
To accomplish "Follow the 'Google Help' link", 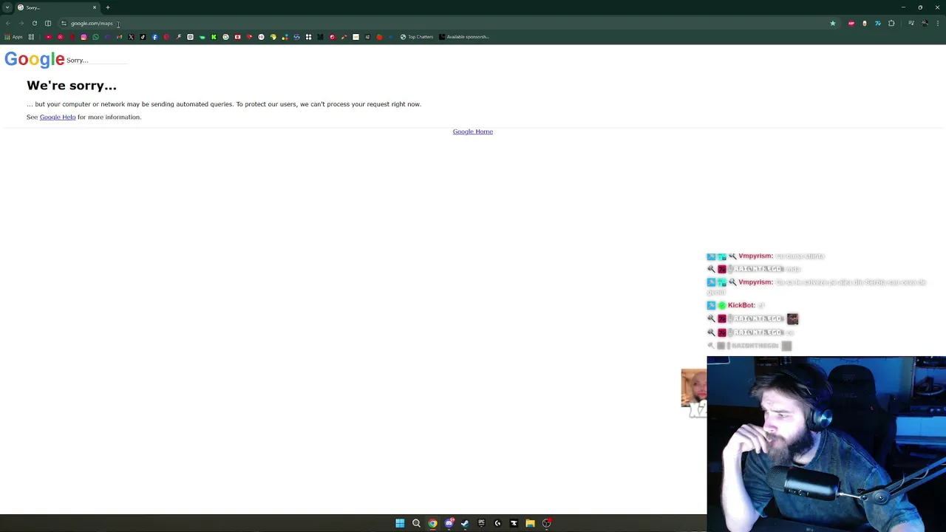I will coord(58,117).
